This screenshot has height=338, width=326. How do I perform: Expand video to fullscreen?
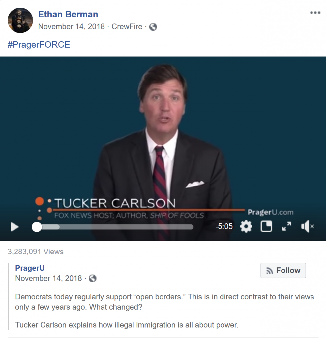(286, 226)
